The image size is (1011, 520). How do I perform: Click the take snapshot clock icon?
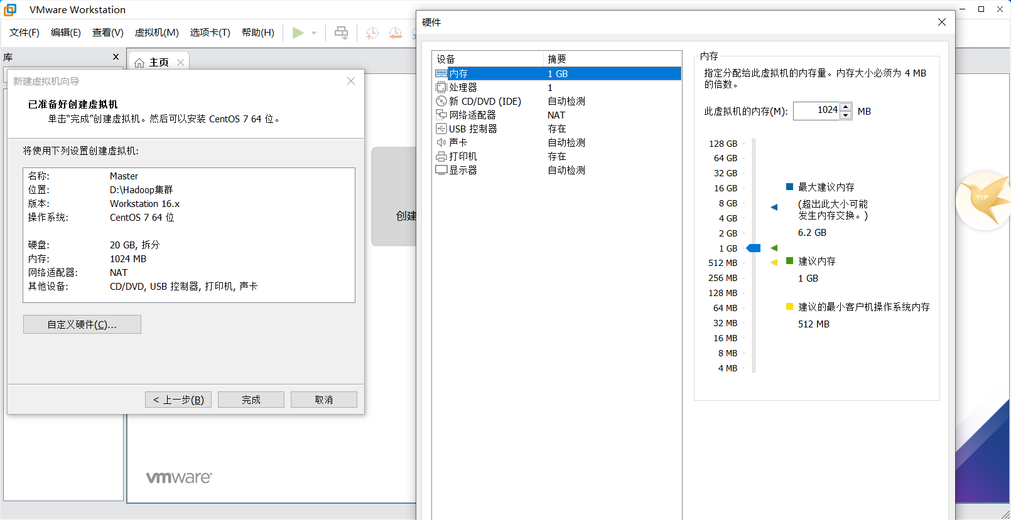click(x=372, y=33)
